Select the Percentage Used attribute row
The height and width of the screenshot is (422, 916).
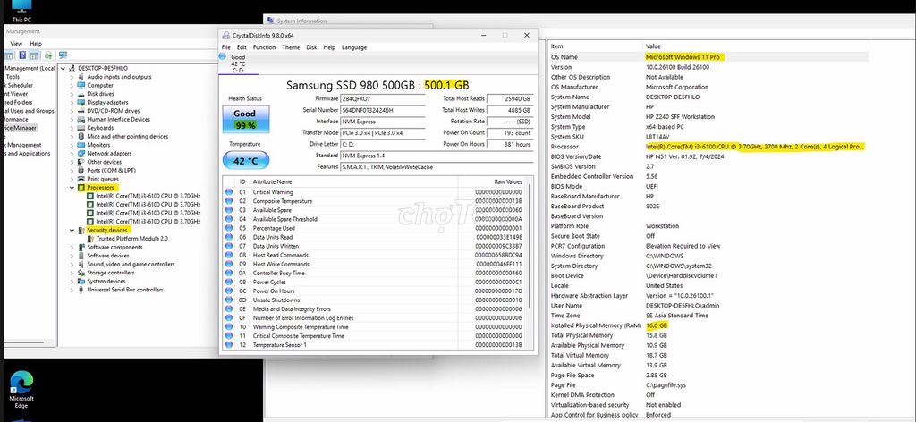pyautogui.click(x=374, y=228)
